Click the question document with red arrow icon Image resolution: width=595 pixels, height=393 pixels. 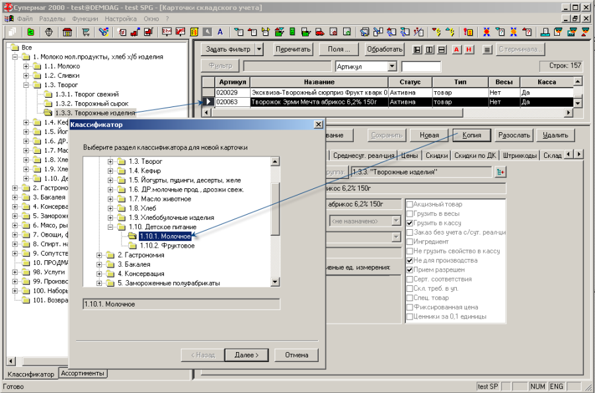(x=527, y=32)
